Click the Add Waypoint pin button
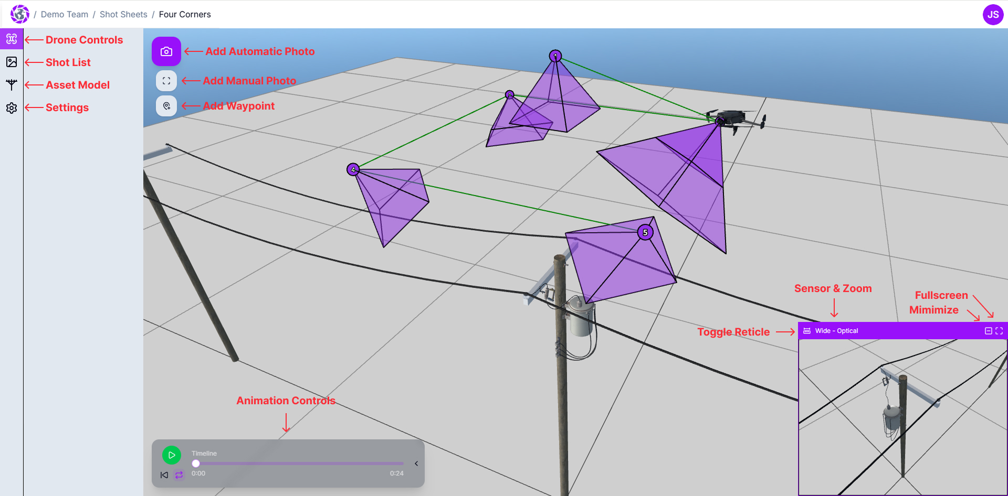Image resolution: width=1008 pixels, height=496 pixels. point(166,106)
